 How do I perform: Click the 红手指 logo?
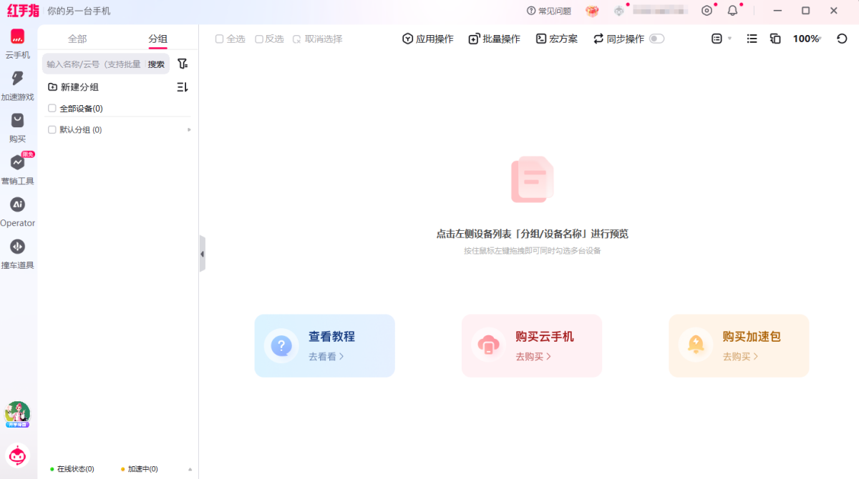[x=23, y=11]
